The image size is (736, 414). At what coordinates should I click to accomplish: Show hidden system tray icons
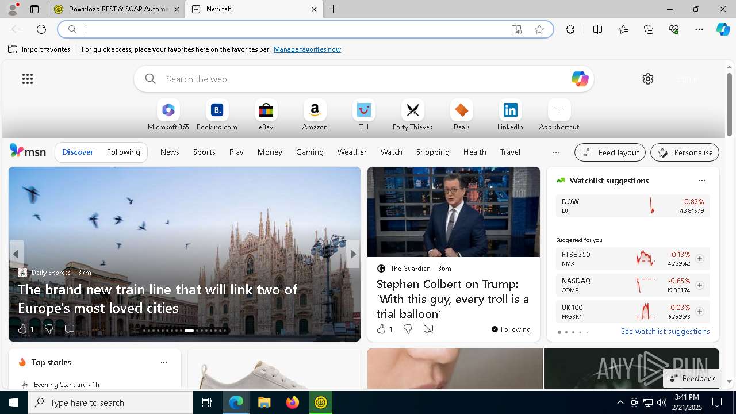tap(620, 402)
